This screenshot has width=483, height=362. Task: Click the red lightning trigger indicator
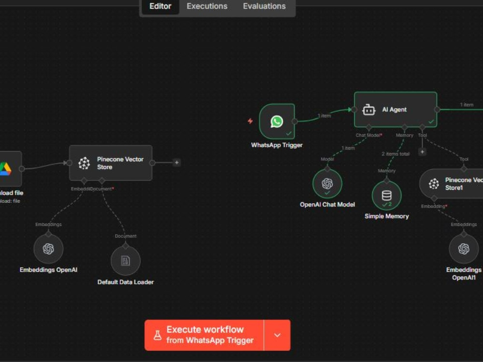[x=250, y=121]
